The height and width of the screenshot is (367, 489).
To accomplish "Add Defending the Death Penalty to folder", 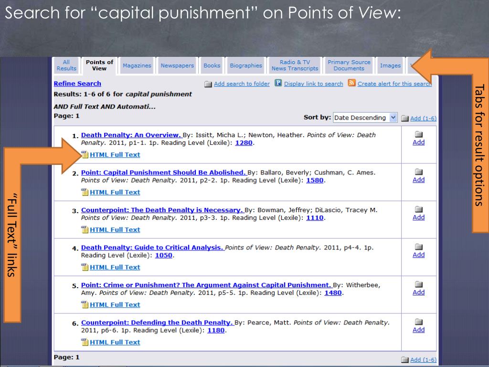I will pos(418,330).
